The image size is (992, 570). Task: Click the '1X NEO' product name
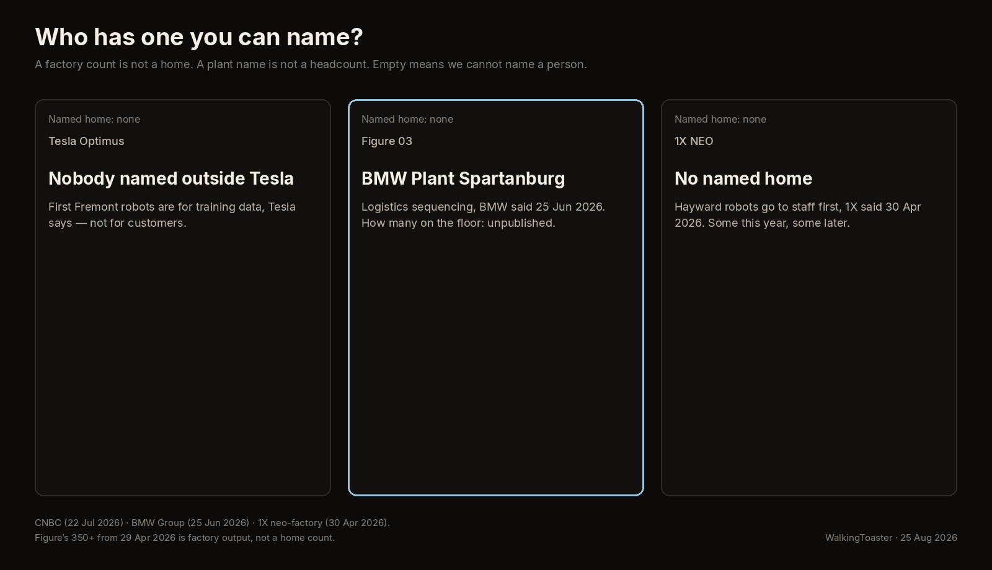pos(694,141)
